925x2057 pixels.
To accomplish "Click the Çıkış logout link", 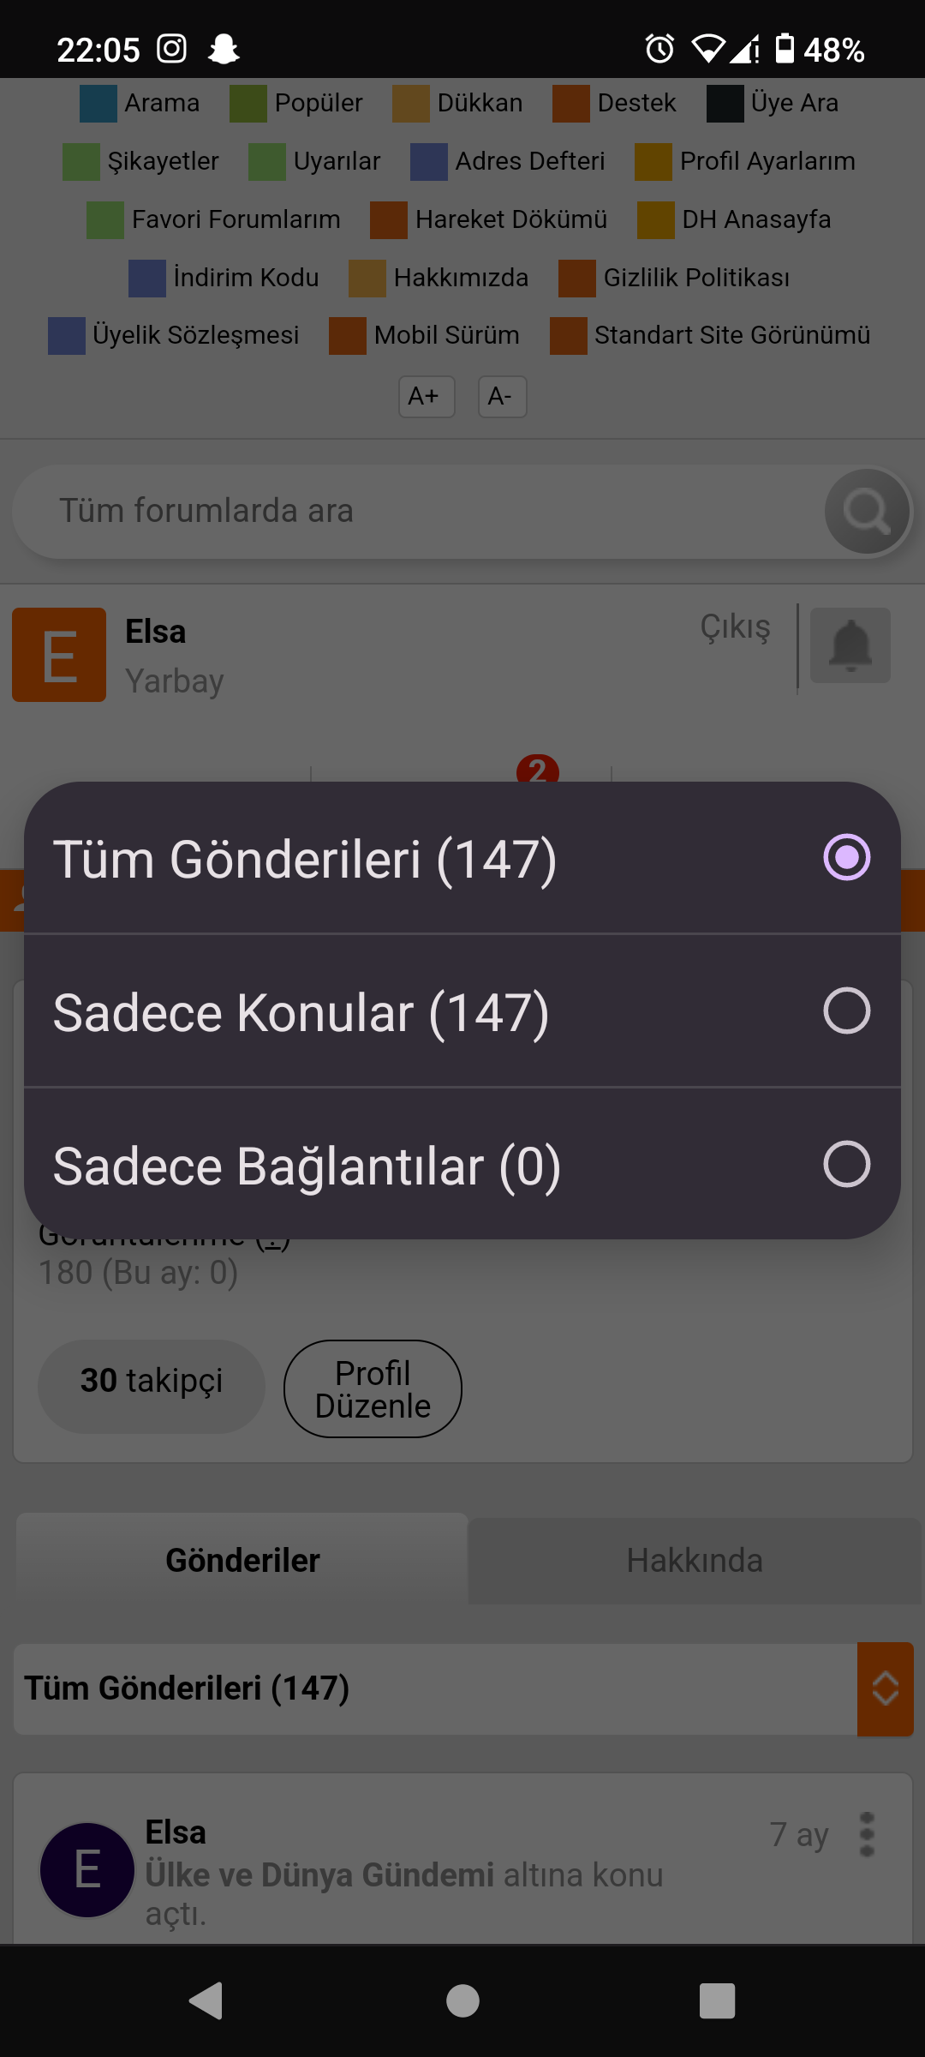I will (736, 627).
